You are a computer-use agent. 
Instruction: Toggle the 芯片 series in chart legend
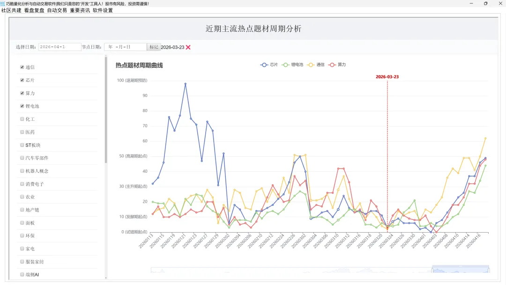pos(269,65)
